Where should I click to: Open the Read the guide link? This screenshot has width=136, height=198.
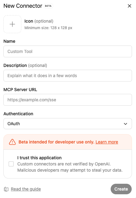(x=26, y=189)
